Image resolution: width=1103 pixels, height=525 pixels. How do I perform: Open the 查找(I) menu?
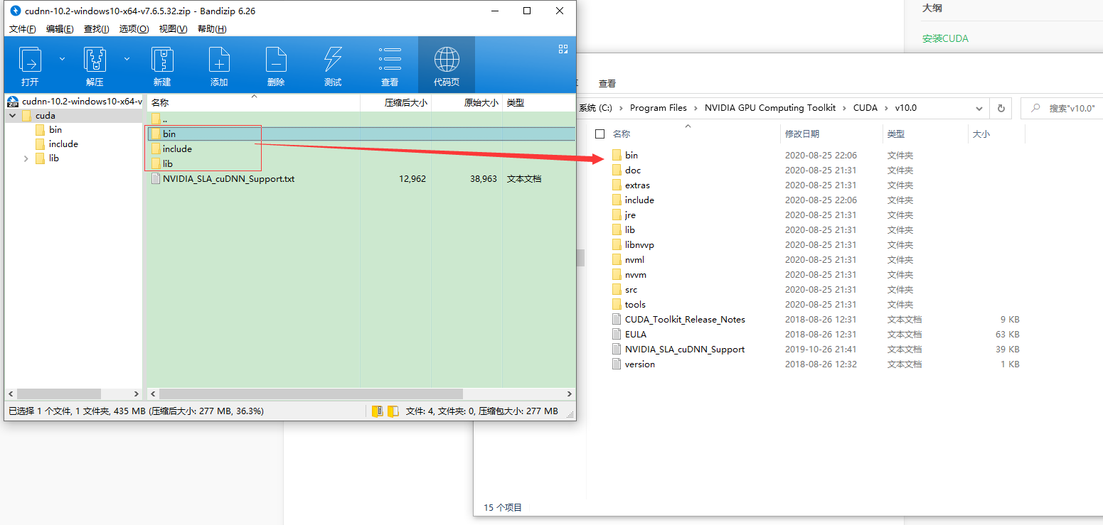pos(96,29)
